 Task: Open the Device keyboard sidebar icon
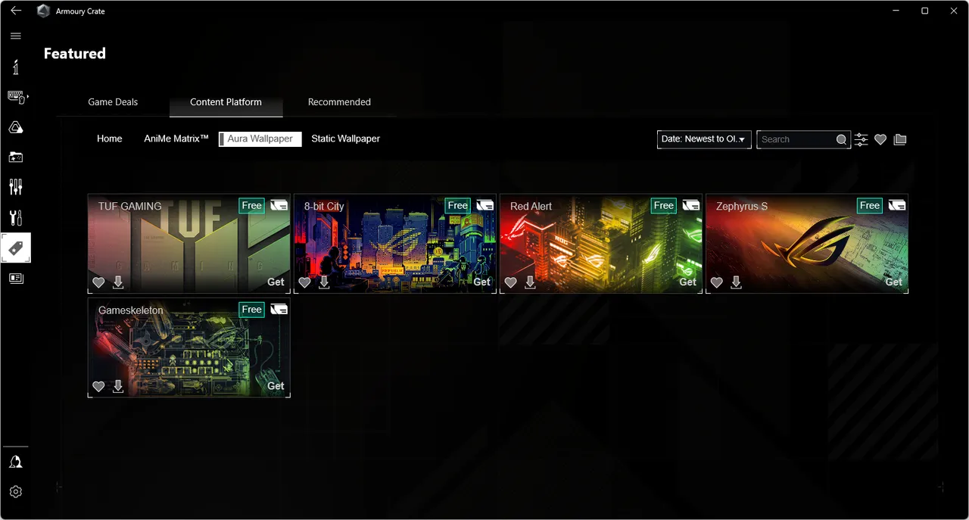(16, 97)
